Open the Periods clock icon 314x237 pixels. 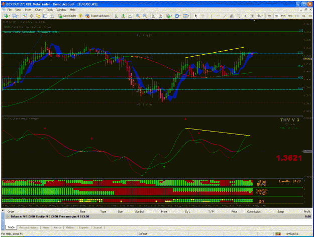point(177,16)
